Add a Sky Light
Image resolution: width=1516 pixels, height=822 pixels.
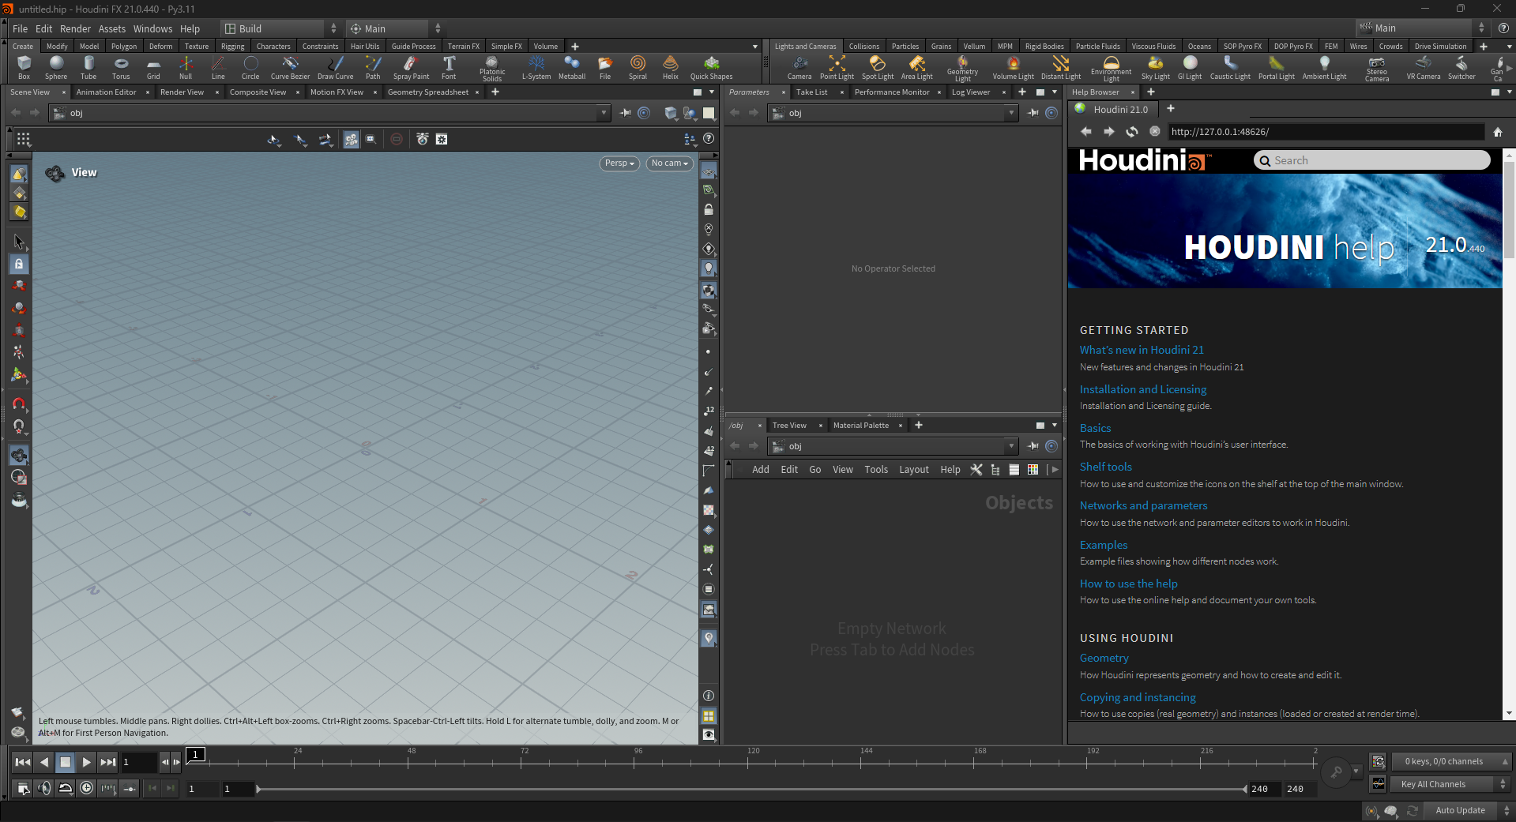click(1156, 67)
